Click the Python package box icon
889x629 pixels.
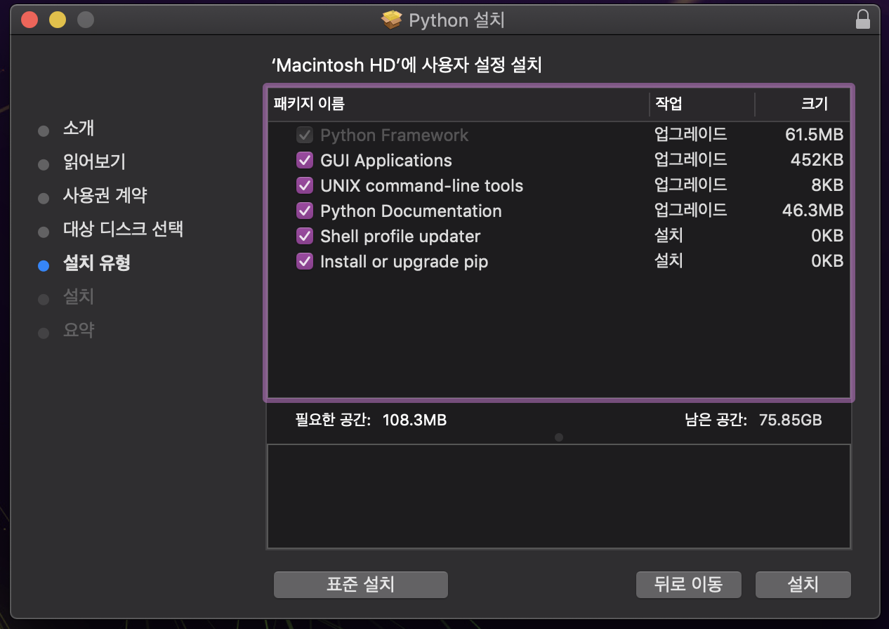[392, 20]
